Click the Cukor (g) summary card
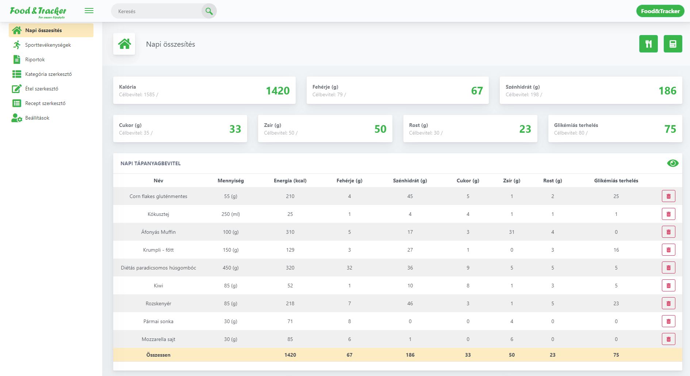Image resolution: width=690 pixels, height=376 pixels. coord(180,128)
